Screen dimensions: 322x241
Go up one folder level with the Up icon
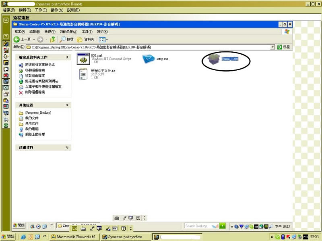[x=53, y=39]
